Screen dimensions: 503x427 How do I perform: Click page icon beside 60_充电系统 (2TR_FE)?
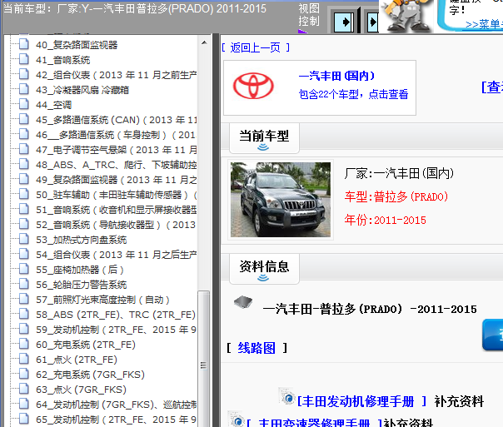coord(24,344)
